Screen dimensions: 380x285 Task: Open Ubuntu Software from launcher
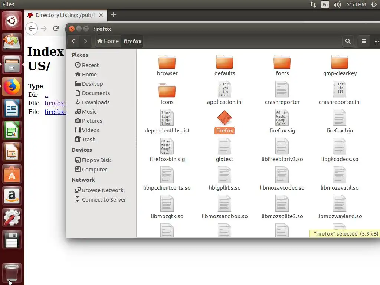point(12,174)
